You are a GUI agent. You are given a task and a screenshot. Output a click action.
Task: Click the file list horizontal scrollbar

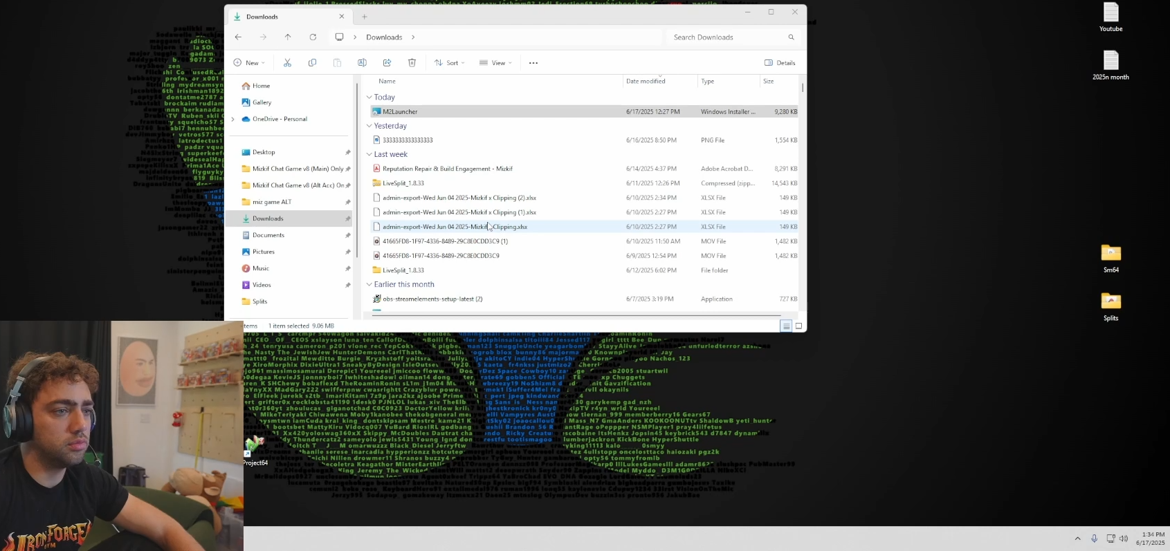pyautogui.click(x=576, y=316)
